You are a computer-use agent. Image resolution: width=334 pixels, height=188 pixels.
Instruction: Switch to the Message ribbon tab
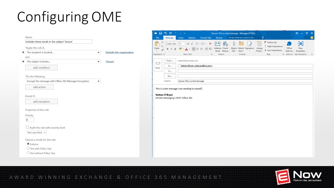point(169,38)
